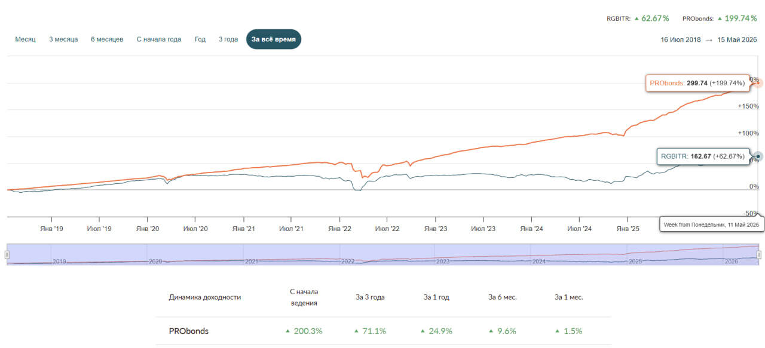Click the end date 15 Май 2026
This screenshot has width=765, height=348.
click(738, 39)
